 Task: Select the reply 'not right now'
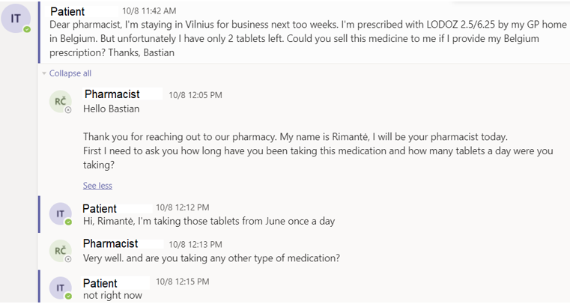pos(112,296)
